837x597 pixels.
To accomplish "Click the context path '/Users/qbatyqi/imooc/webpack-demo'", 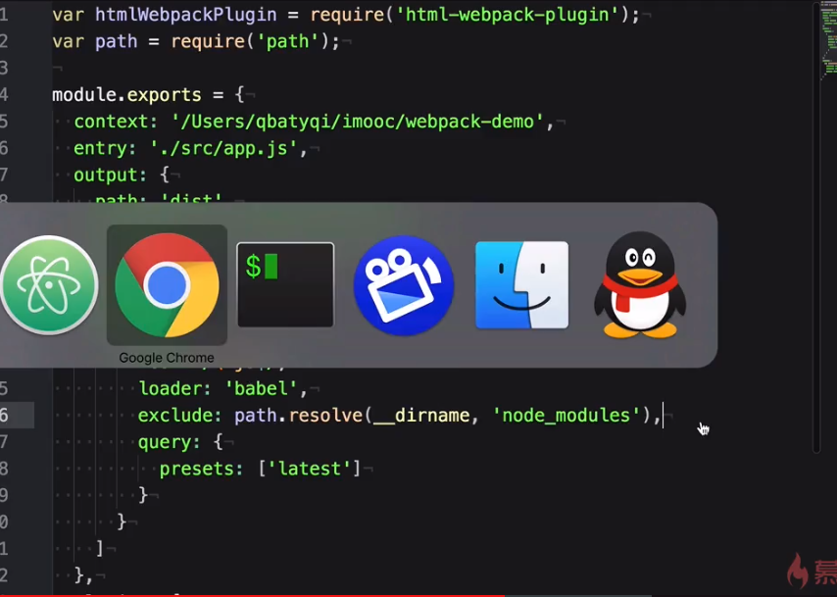I will pyautogui.click(x=358, y=122).
